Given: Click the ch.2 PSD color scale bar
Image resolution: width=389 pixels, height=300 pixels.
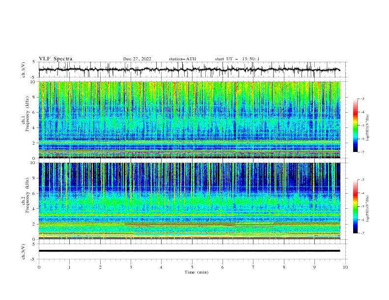Looking at the screenshot, I should point(356,206).
